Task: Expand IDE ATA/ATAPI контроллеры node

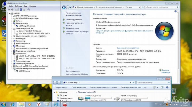Action: pyautogui.click(x=12, y=19)
